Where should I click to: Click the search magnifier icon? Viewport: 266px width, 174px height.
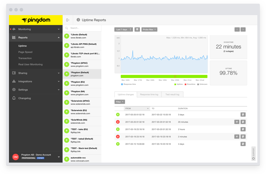click(67, 28)
